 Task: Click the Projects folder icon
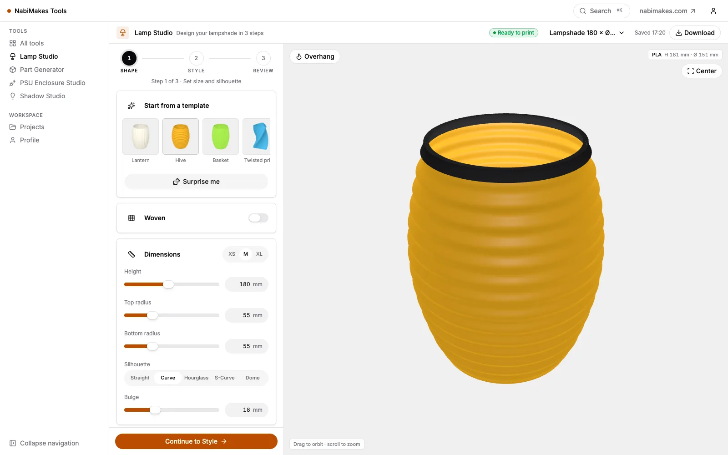13,127
